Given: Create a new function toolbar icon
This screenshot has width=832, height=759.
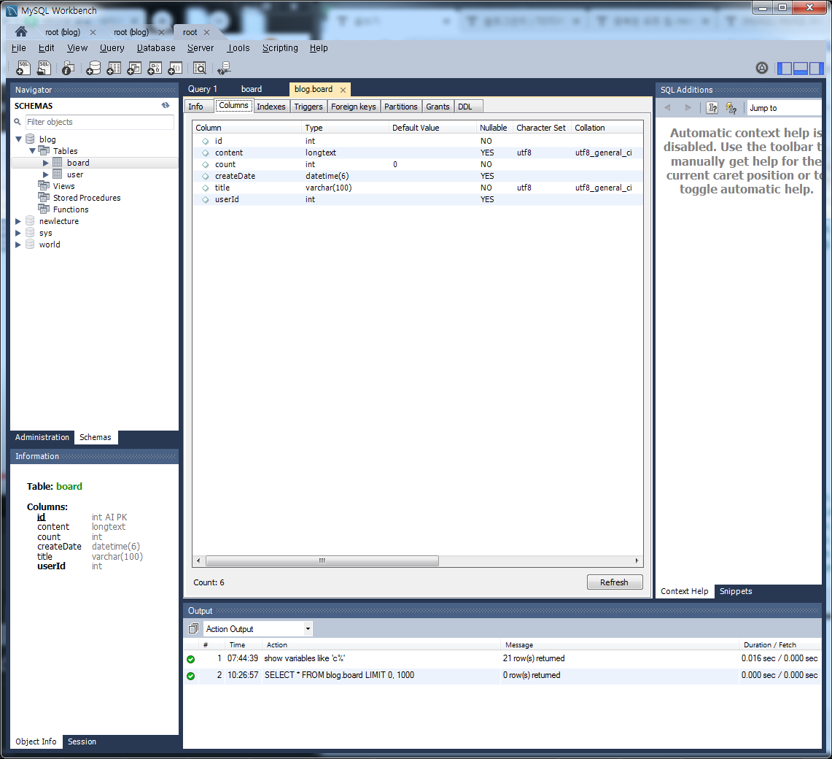Looking at the screenshot, I should tap(175, 68).
